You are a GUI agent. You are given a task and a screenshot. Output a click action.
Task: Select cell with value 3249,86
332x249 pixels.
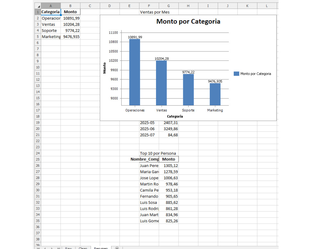click(x=169, y=129)
